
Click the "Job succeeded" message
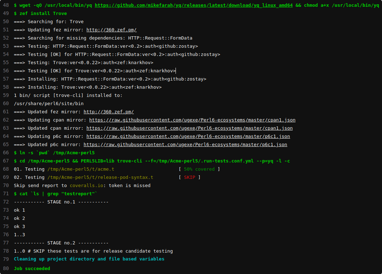click(x=32, y=268)
